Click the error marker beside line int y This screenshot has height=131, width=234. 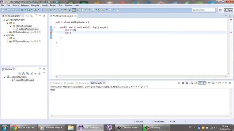pyautogui.click(x=51, y=32)
